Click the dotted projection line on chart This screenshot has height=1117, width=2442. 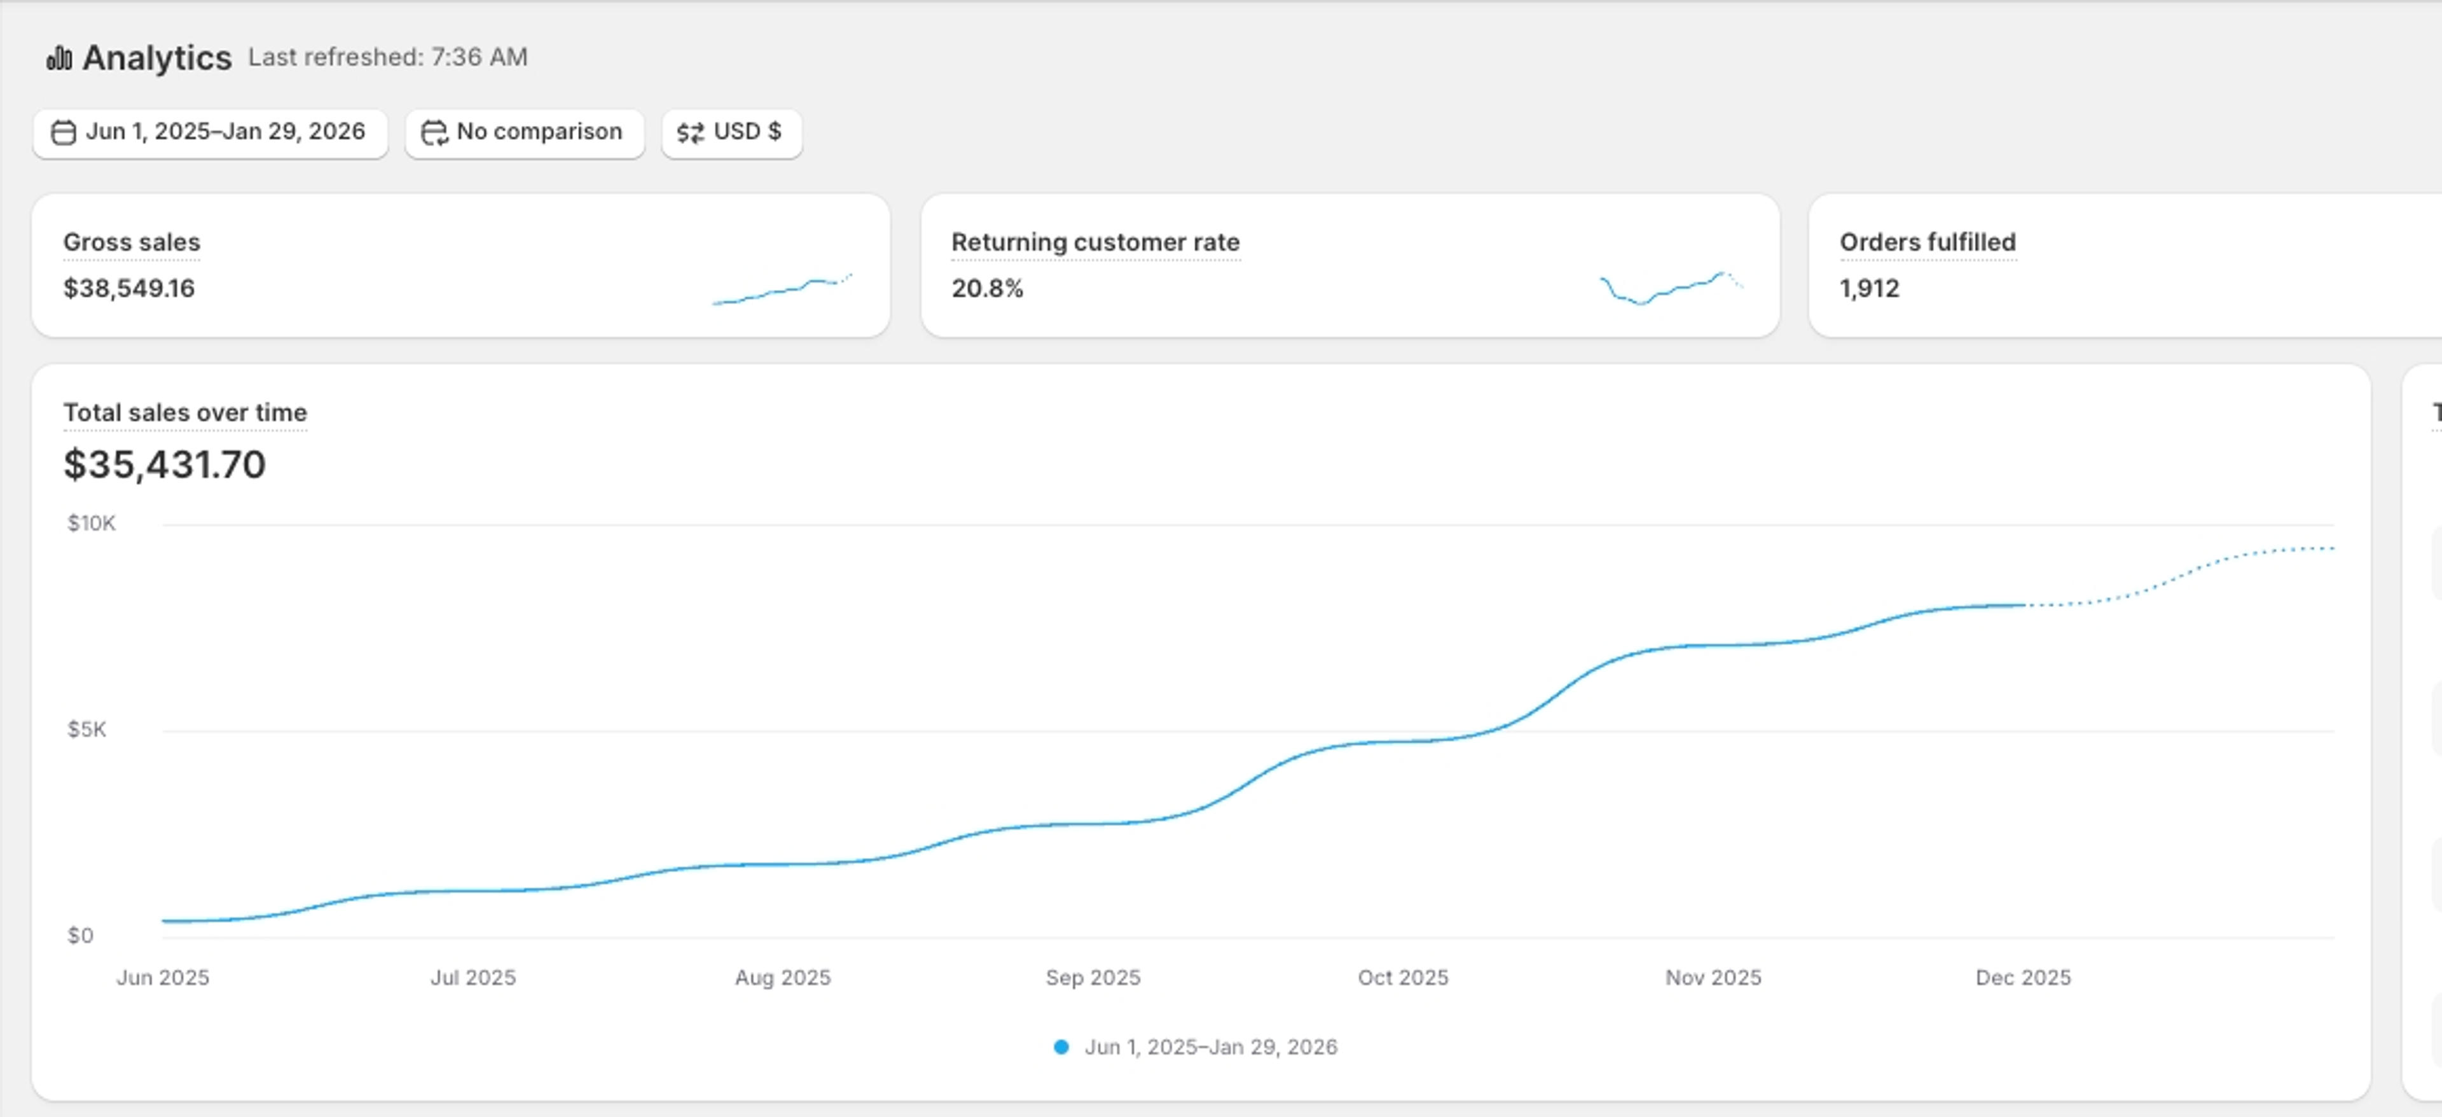pos(2181,576)
